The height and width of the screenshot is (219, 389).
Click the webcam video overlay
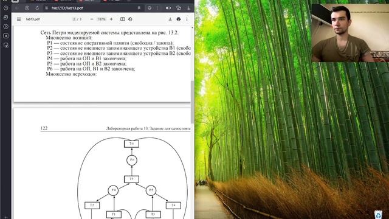[350, 33]
